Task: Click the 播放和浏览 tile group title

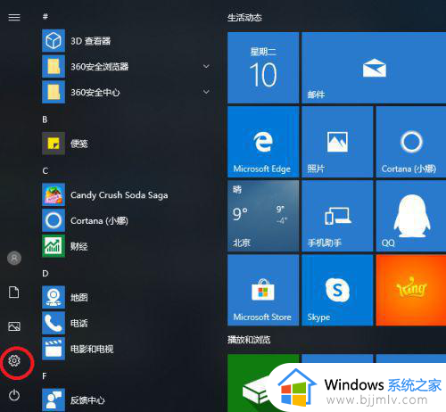Action: (249, 340)
